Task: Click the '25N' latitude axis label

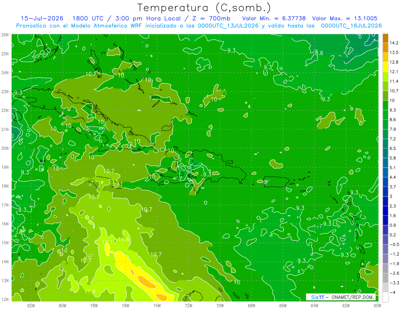Action: click(x=5, y=54)
